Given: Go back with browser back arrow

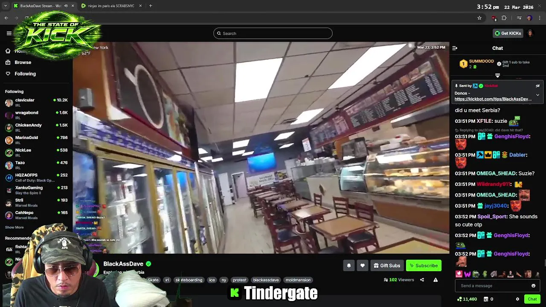Looking at the screenshot, I should [x=6, y=18].
